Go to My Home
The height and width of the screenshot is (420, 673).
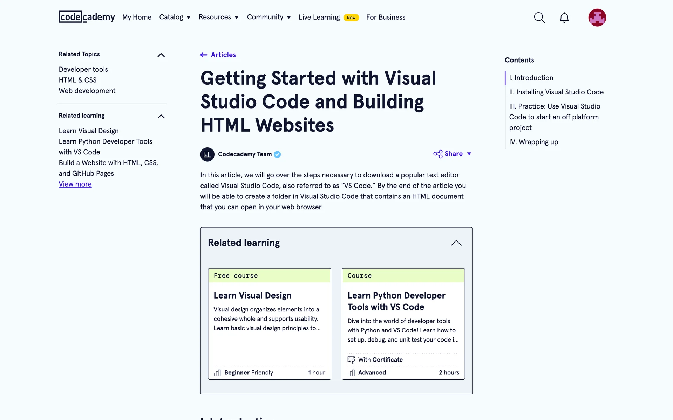[137, 17]
